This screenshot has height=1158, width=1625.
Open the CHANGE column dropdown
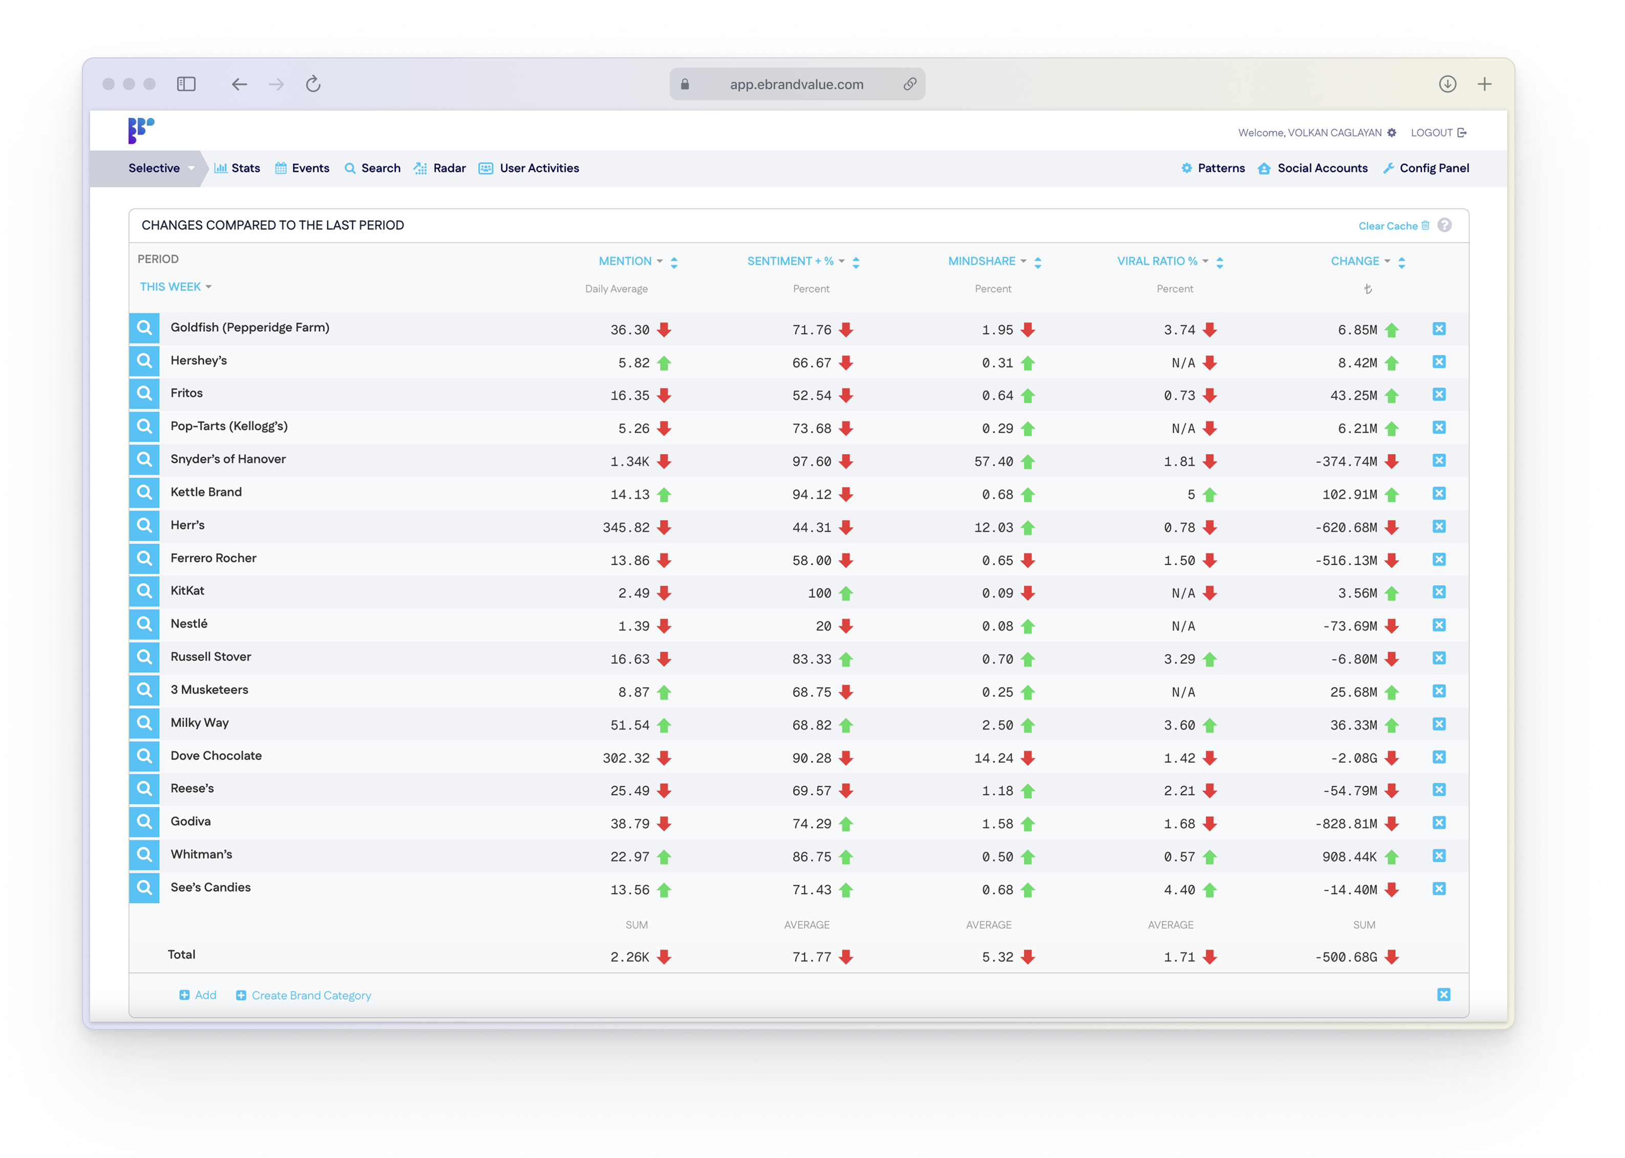coord(1387,261)
